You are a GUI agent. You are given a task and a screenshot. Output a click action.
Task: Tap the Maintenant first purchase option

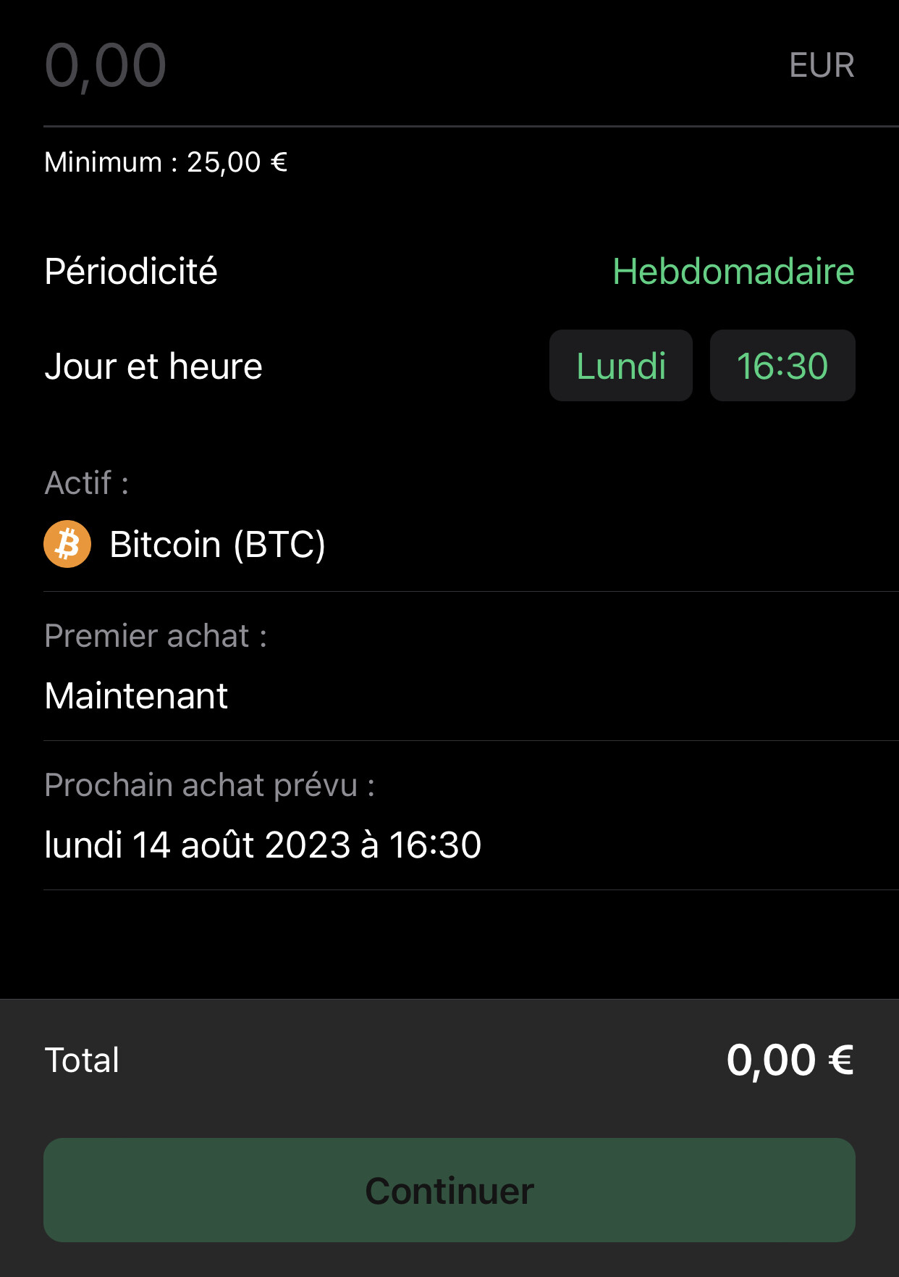click(x=136, y=695)
